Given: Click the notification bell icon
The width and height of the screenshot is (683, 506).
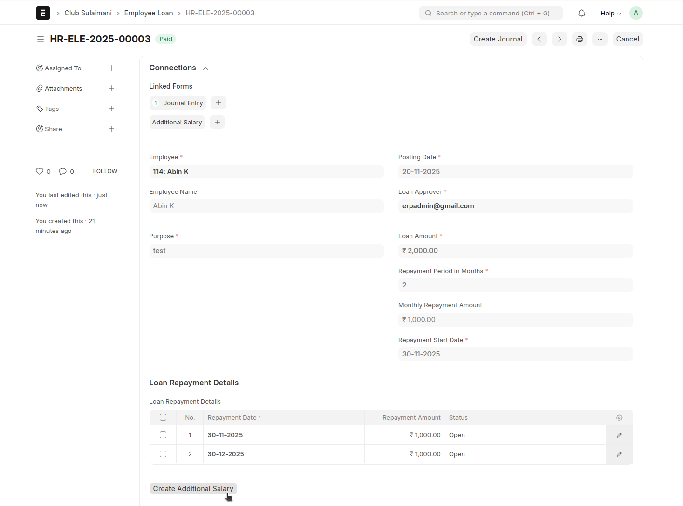Looking at the screenshot, I should tap(581, 13).
